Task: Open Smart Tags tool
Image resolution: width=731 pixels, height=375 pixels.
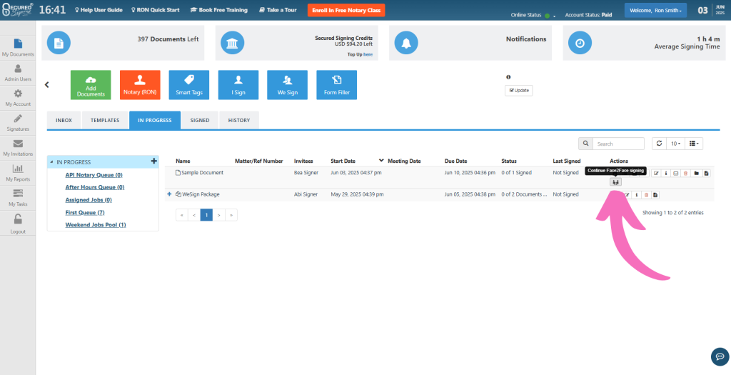Action: 188,84
